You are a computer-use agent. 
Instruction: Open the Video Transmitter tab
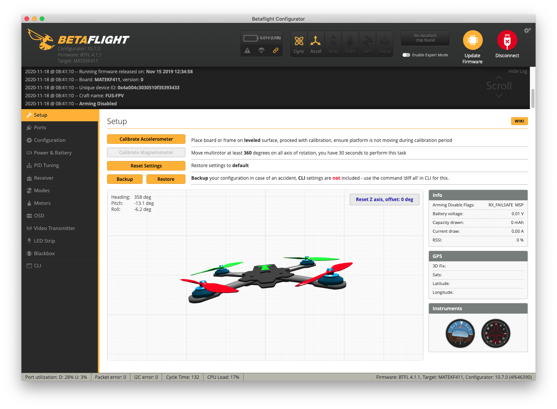pos(60,228)
